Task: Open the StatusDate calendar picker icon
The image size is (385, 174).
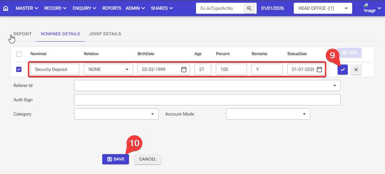Action: click(319, 69)
